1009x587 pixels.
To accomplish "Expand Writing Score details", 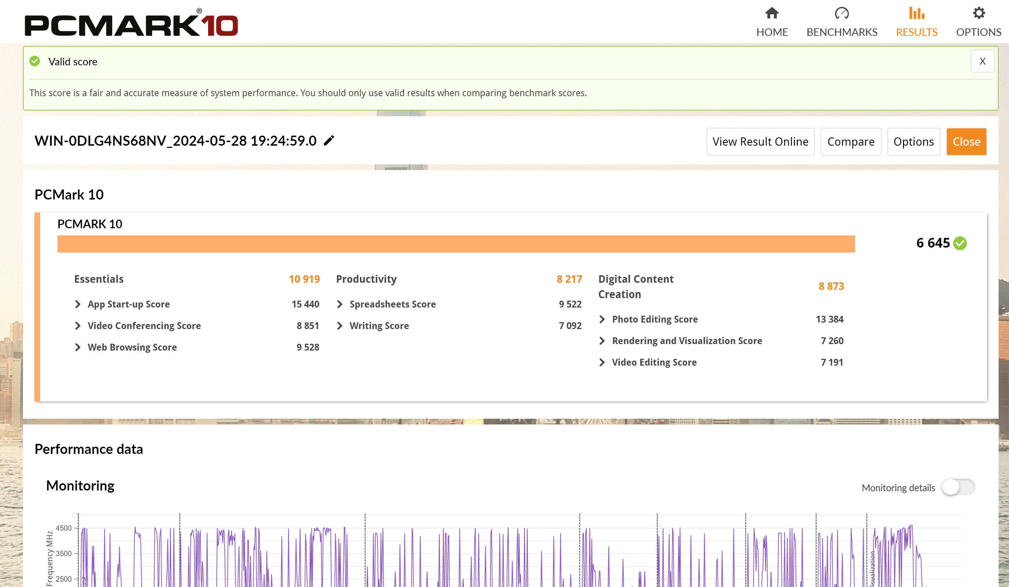I will click(x=339, y=326).
